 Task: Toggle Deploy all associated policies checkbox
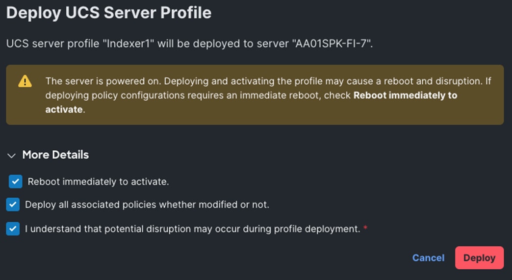click(x=13, y=205)
